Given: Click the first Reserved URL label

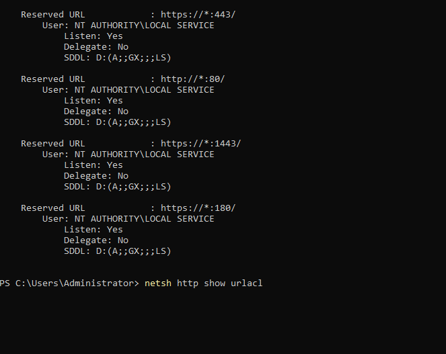Looking at the screenshot, I should [53, 15].
